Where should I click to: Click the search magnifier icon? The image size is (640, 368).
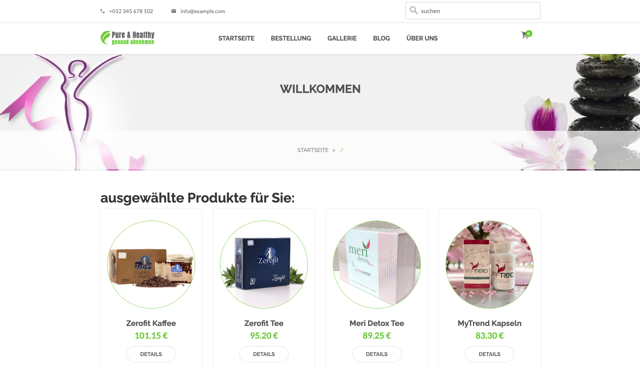[414, 10]
